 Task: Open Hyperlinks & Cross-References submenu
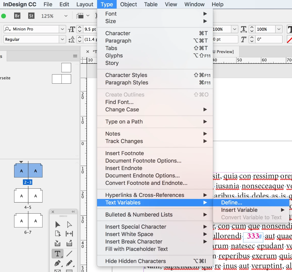155,195
